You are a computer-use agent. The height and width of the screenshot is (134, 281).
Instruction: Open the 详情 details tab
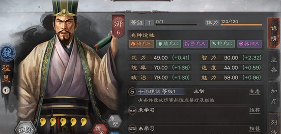tap(274, 33)
